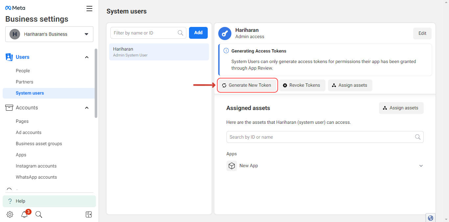Focus the Filter by name or ID field
The width and height of the screenshot is (449, 222).
(148, 33)
